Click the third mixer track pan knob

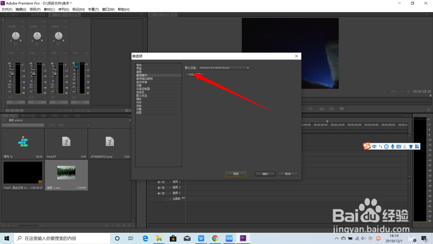[x=58, y=36]
